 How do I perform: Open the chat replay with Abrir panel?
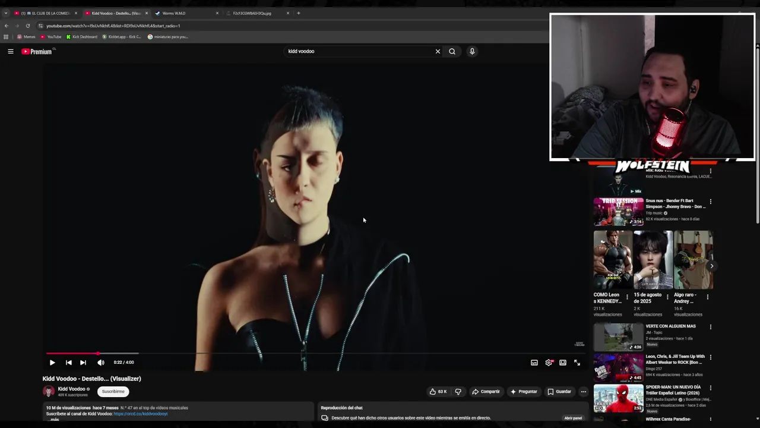(573, 418)
